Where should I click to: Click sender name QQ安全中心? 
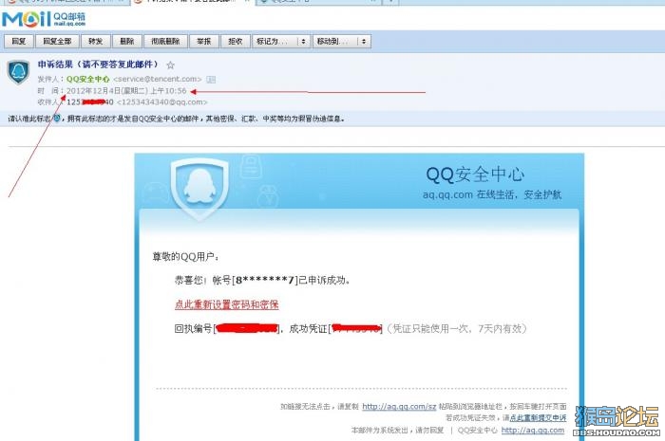tap(87, 79)
